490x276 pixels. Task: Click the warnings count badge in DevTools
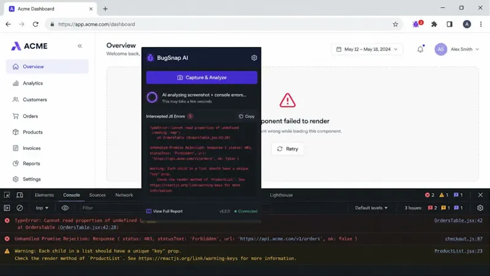(443, 195)
